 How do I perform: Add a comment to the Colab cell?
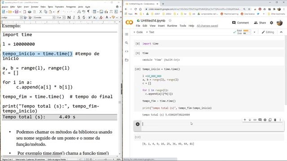point(260,120)
